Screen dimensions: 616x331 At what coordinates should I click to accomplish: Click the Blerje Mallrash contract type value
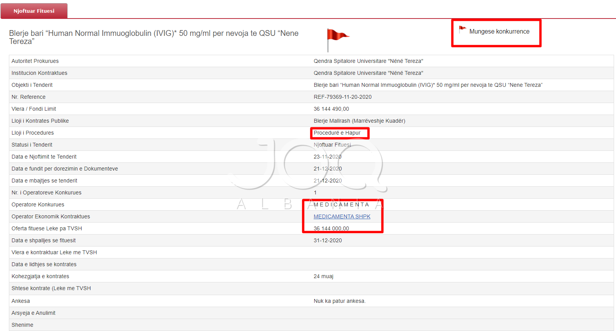[x=359, y=121]
